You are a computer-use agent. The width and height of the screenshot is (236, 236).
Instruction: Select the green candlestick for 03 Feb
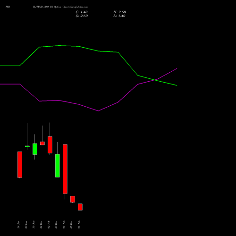tap(58, 166)
